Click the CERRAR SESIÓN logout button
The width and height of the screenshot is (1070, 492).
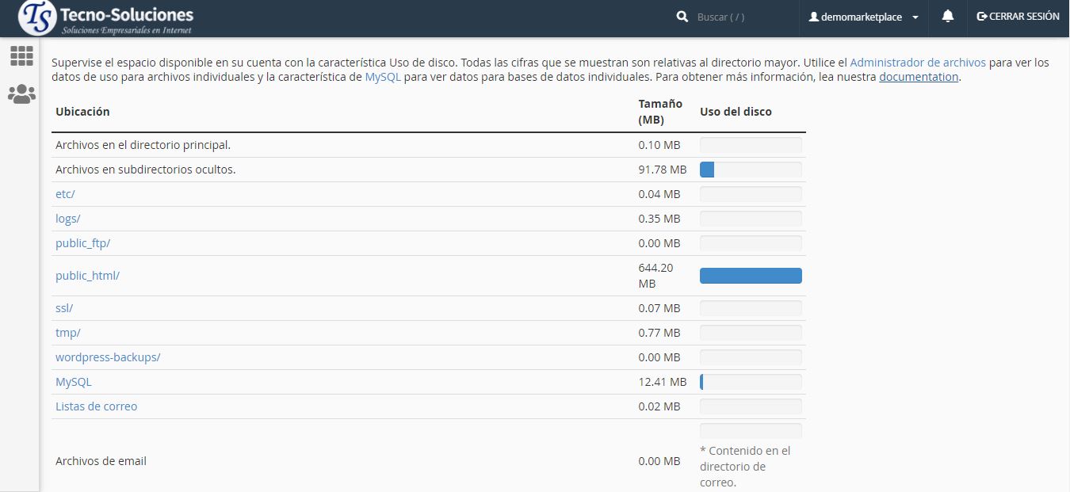click(x=1018, y=17)
